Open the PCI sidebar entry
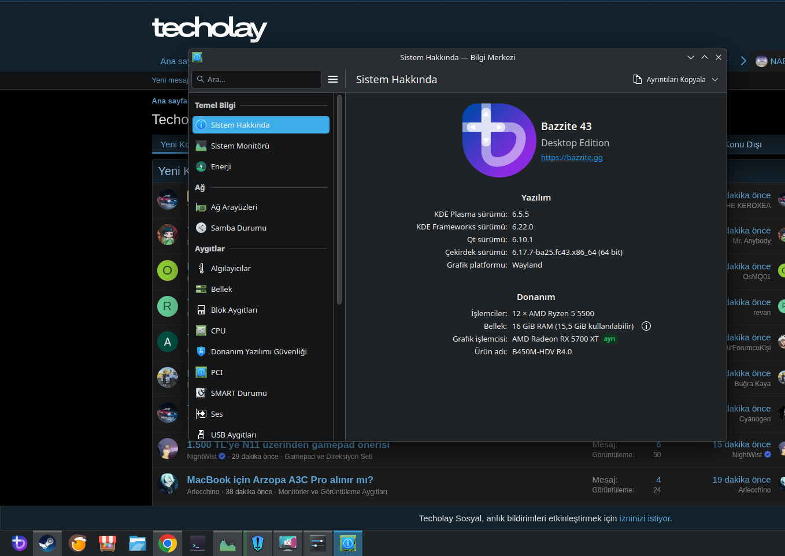The width and height of the screenshot is (785, 556). 261,372
